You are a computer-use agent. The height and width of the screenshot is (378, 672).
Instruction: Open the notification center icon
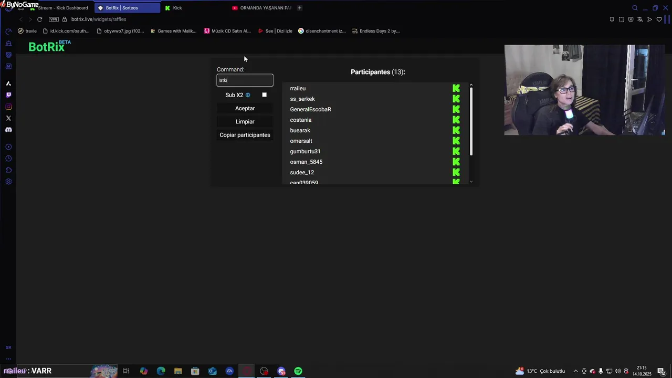click(x=661, y=371)
